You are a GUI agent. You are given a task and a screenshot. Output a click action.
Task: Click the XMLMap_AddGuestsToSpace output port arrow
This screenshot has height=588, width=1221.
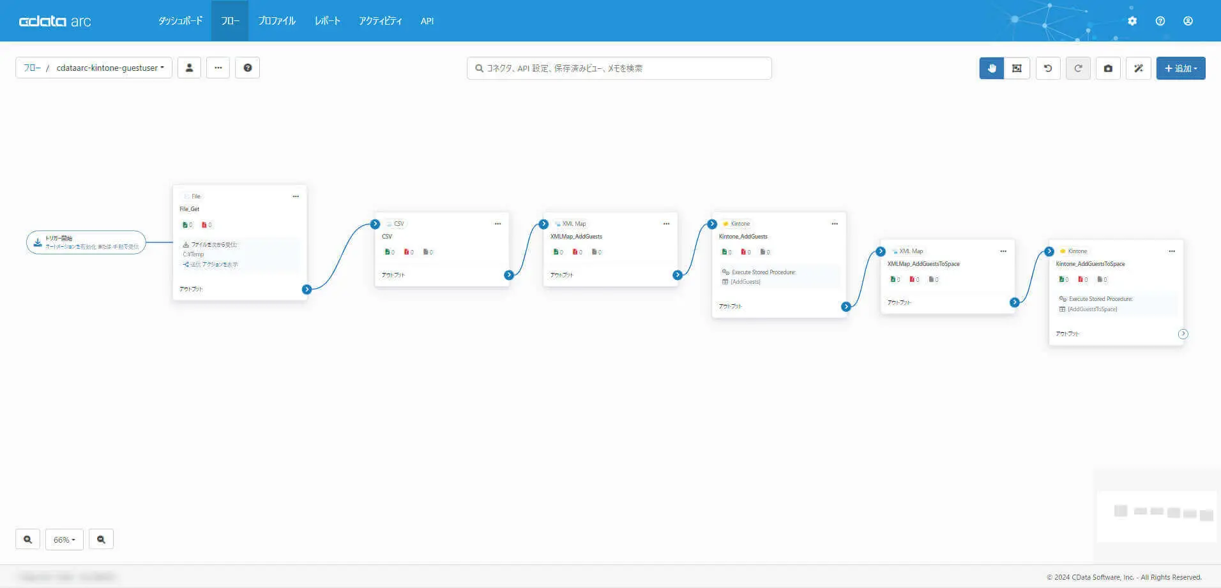coord(1015,302)
